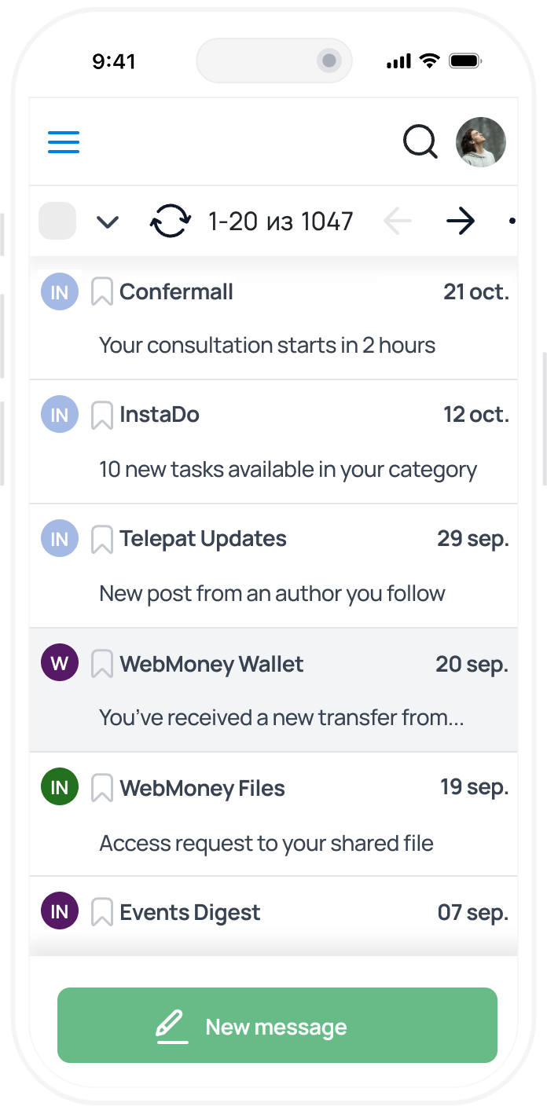Go to next page of messages
This screenshot has height=1114, width=547.
click(x=461, y=222)
